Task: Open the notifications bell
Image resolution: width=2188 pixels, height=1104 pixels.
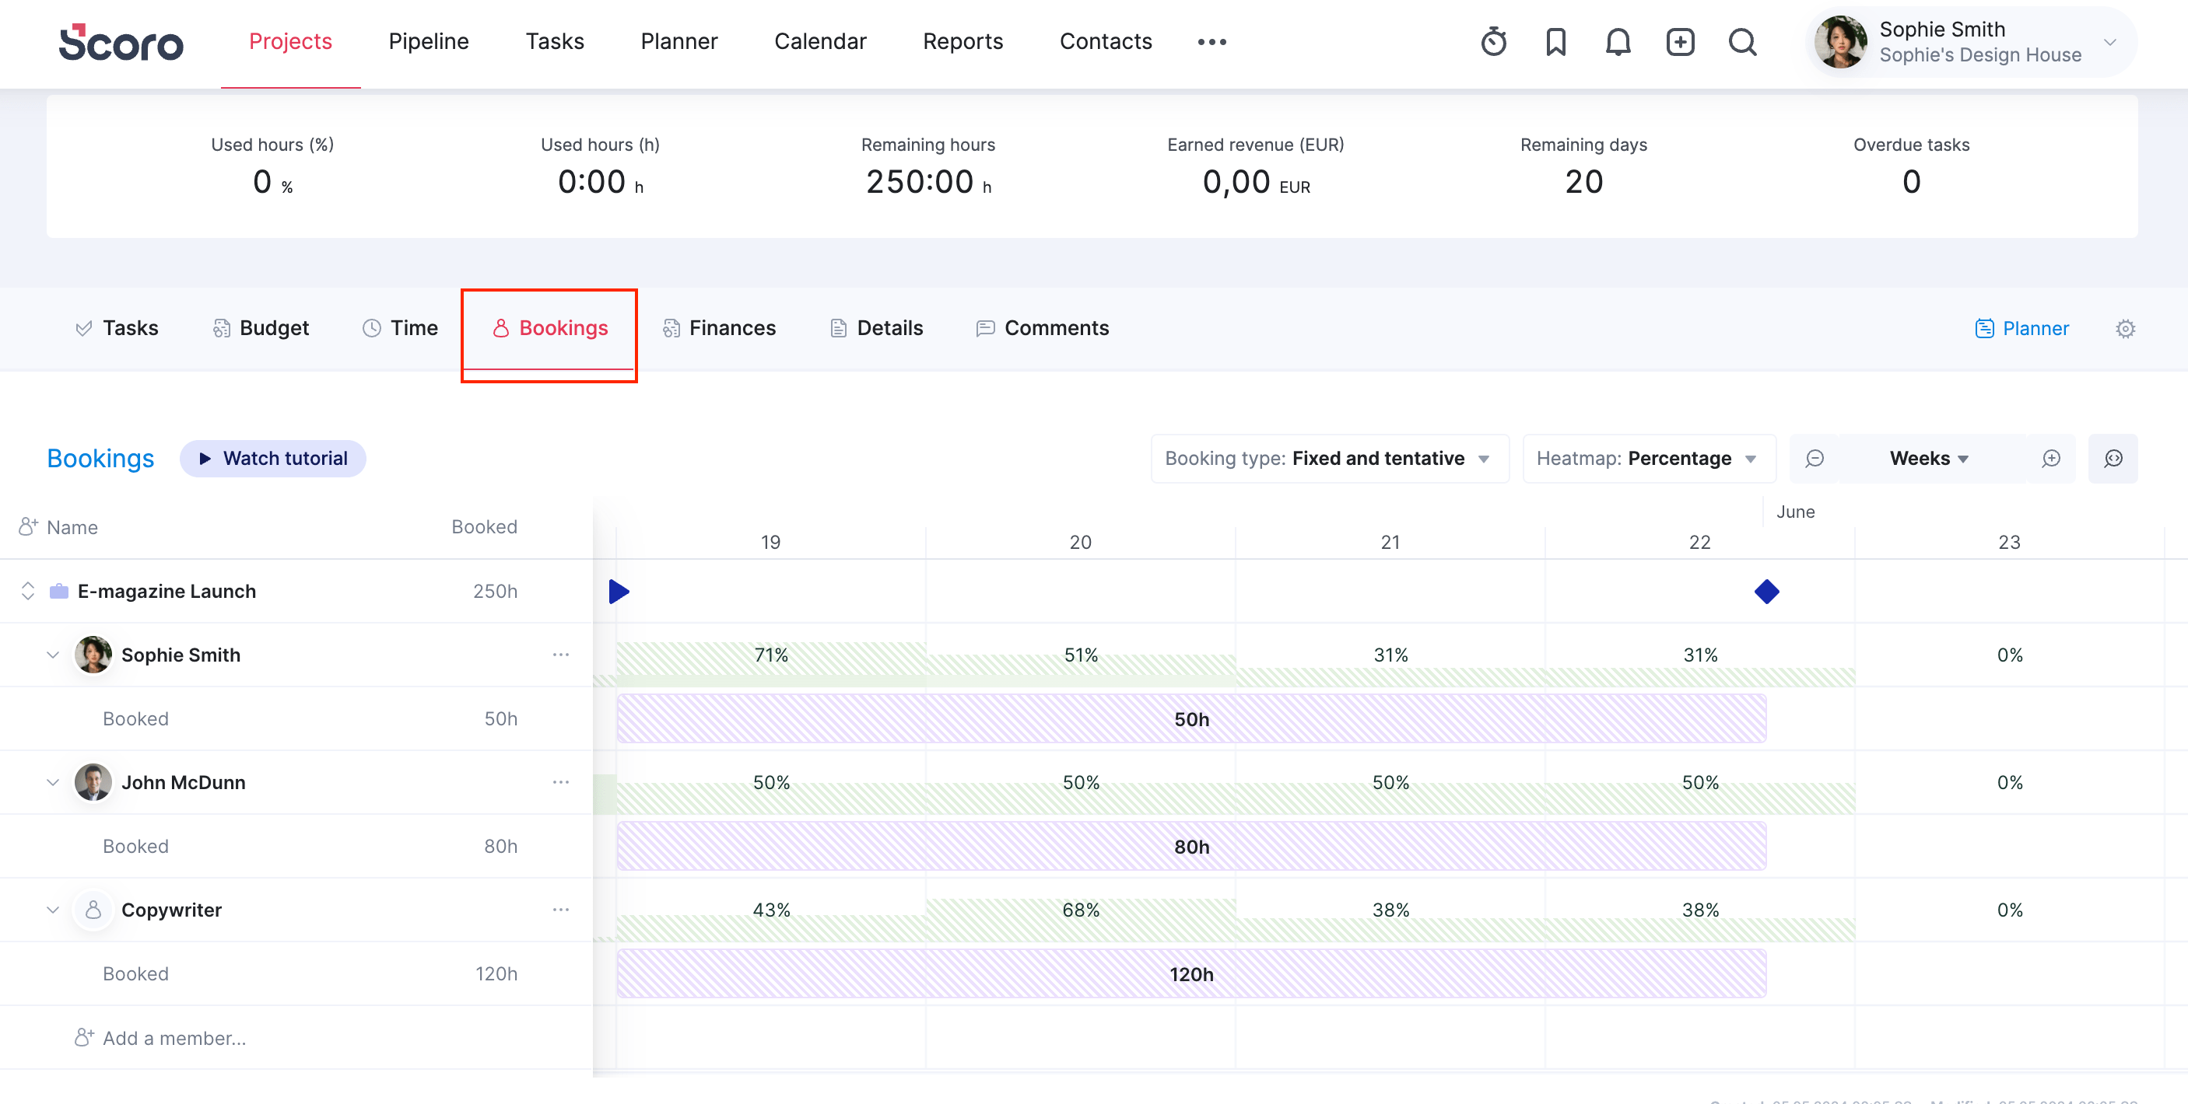Action: pos(1618,41)
